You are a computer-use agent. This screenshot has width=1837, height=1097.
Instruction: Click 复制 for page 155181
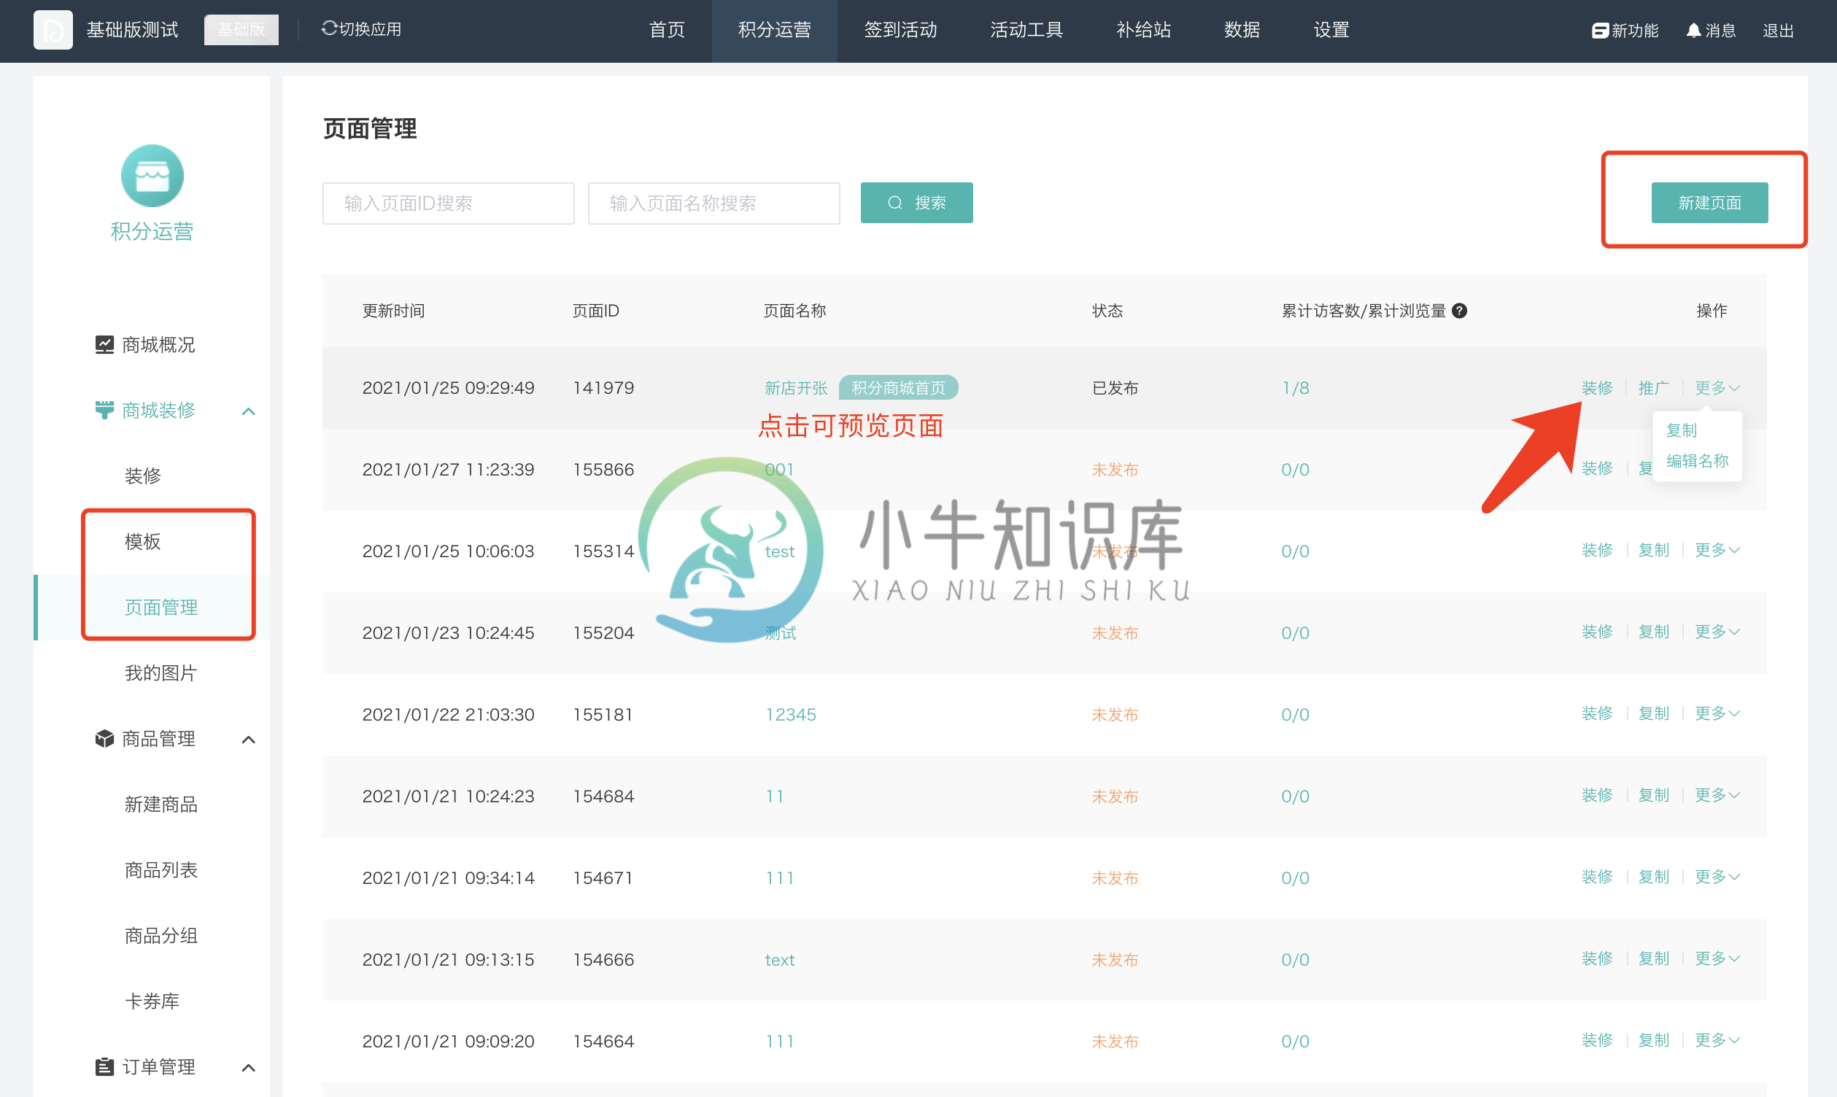(1653, 713)
